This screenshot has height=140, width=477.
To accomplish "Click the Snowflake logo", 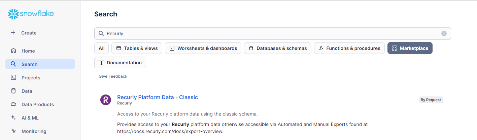I will tap(31, 14).
